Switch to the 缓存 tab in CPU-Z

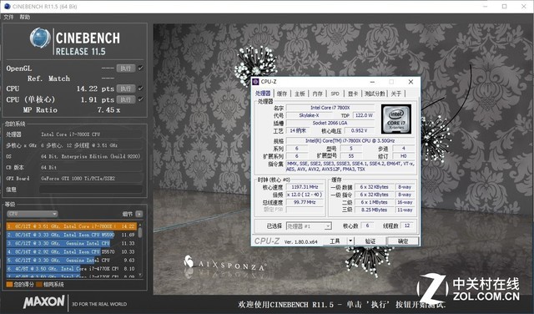pyautogui.click(x=282, y=94)
